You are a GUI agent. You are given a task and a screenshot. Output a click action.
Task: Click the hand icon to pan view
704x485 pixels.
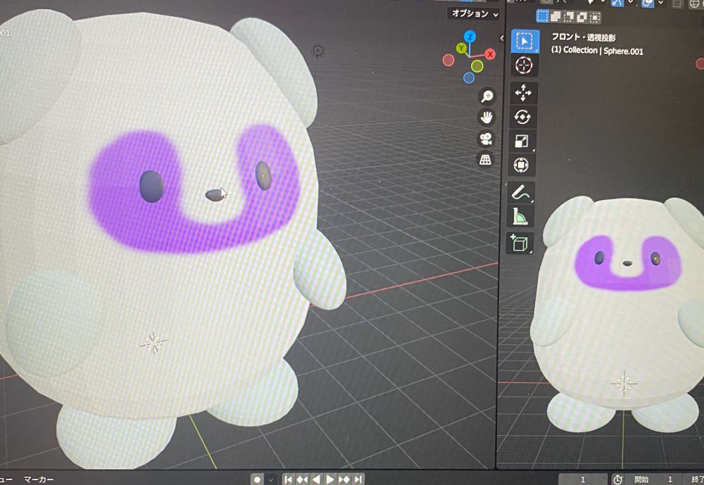(486, 118)
